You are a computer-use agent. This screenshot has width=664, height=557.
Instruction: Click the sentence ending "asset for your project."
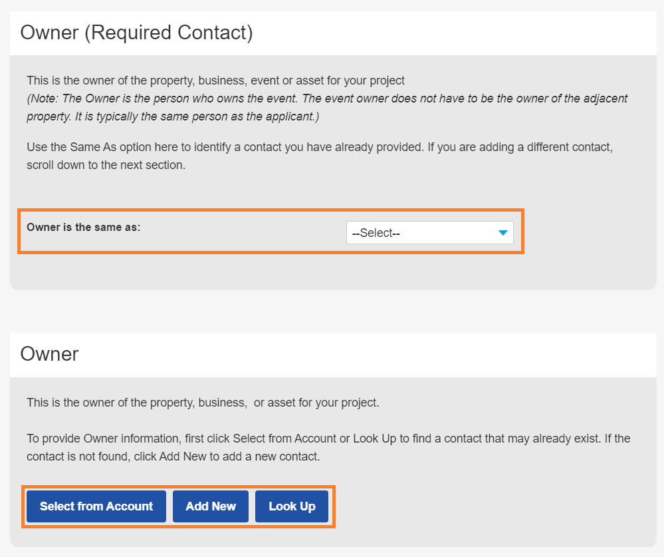point(203,403)
